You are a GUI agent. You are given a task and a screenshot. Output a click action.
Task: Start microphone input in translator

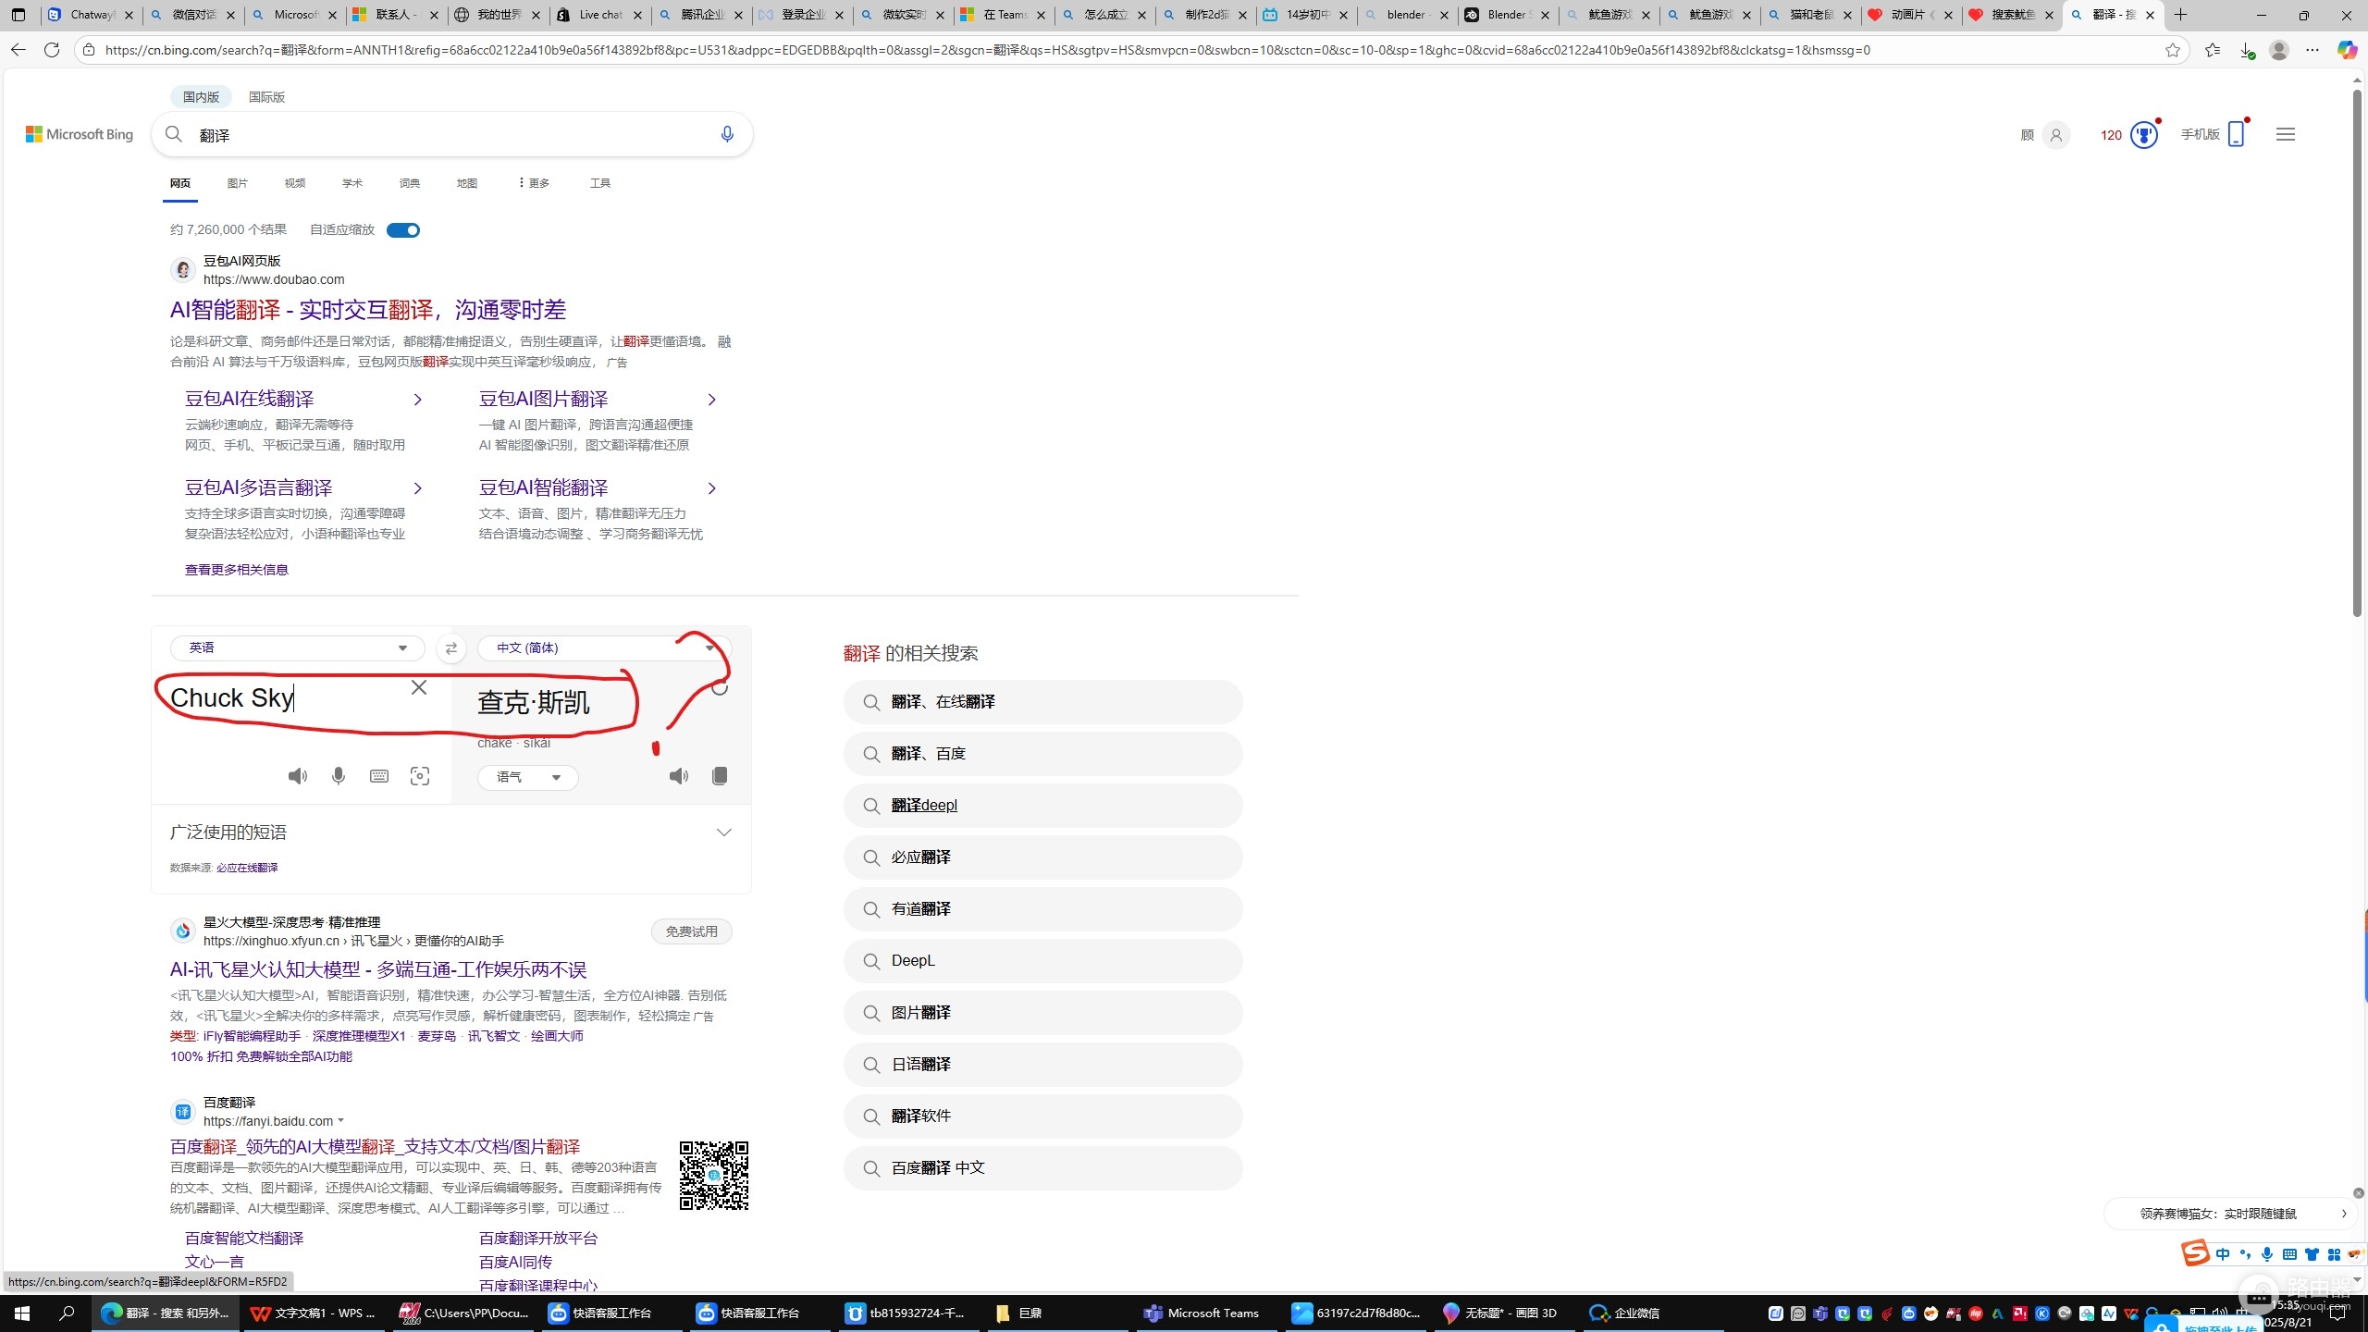tap(339, 776)
